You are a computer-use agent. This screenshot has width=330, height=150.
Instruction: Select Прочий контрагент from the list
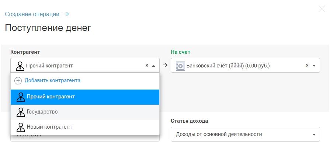click(x=51, y=97)
